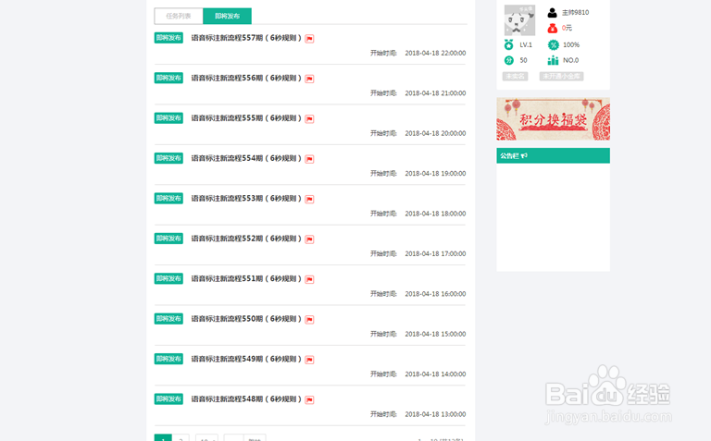Click the red flag icon beside 548期 task
This screenshot has height=441, width=711.
tap(309, 399)
